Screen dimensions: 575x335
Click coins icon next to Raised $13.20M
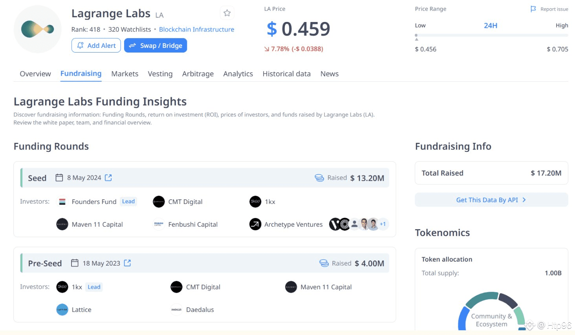point(319,178)
